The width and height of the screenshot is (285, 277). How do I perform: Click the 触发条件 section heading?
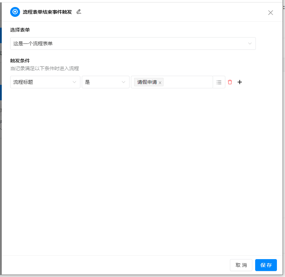pos(20,61)
